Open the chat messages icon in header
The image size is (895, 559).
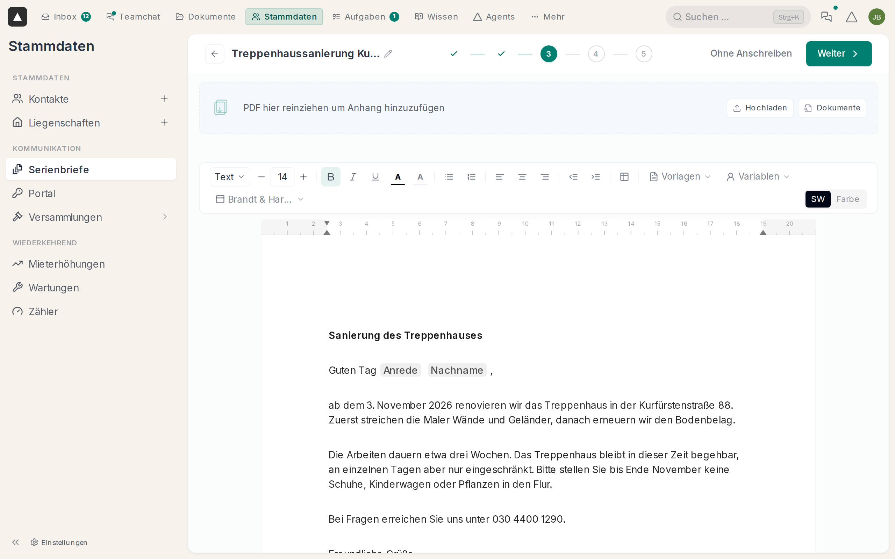coord(826,17)
